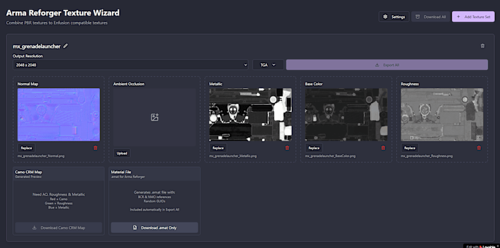Click Download .emat Only button
The image size is (500, 248).
[154, 227]
